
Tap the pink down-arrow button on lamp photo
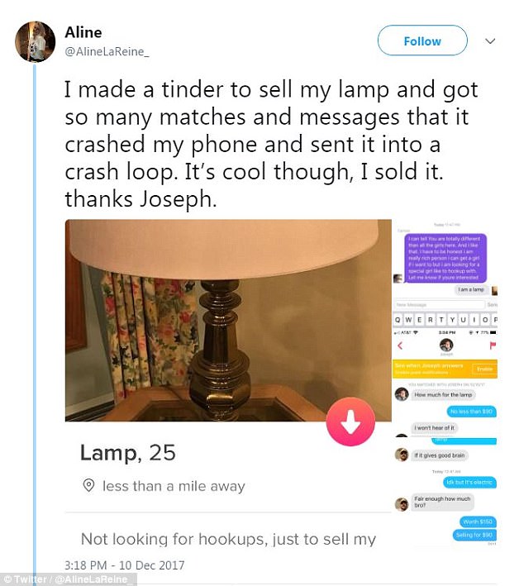point(350,422)
